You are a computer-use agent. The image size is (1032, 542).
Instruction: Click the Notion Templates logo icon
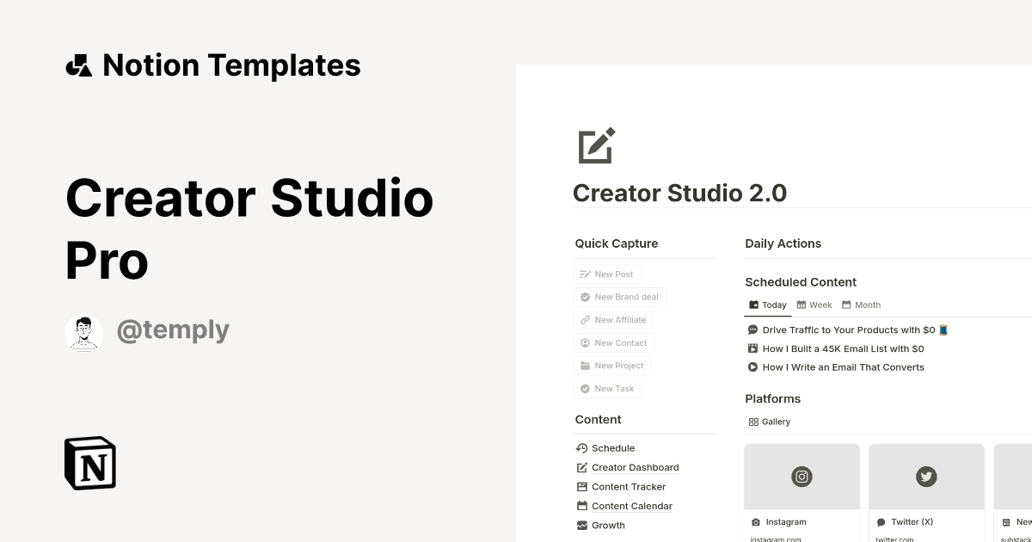tap(78, 65)
